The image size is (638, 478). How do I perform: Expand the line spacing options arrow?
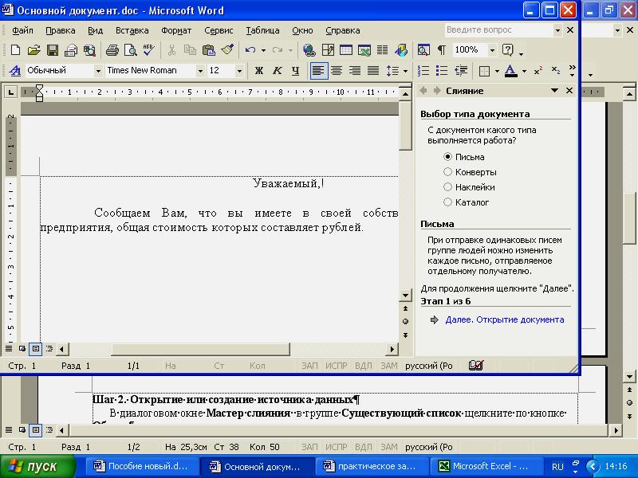pyautogui.click(x=405, y=71)
